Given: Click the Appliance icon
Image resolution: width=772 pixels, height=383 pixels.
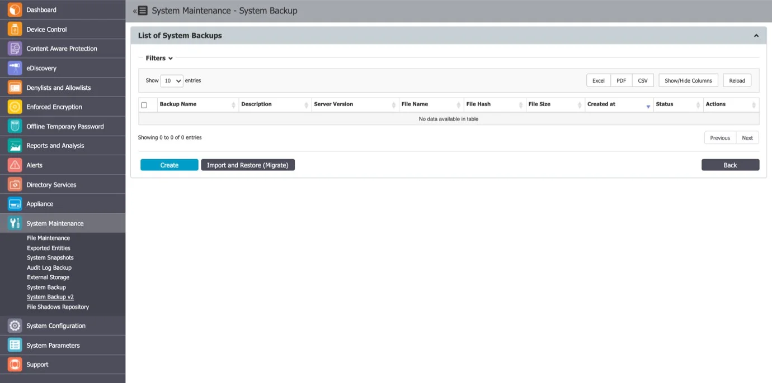Looking at the screenshot, I should tap(15, 204).
